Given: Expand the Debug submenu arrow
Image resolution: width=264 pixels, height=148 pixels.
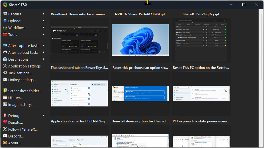Looking at the screenshot, I should [44, 116].
